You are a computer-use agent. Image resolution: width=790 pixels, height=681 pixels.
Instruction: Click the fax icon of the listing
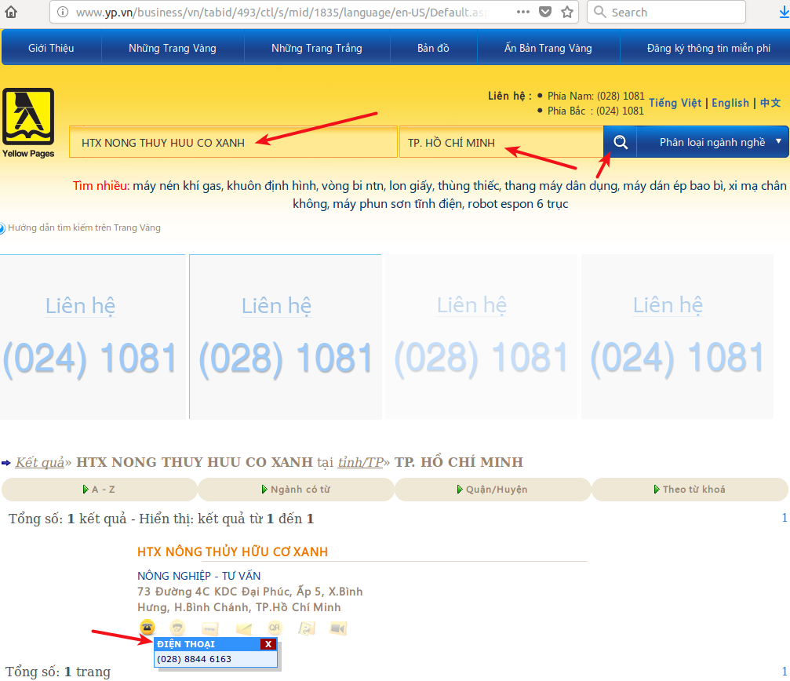click(177, 627)
